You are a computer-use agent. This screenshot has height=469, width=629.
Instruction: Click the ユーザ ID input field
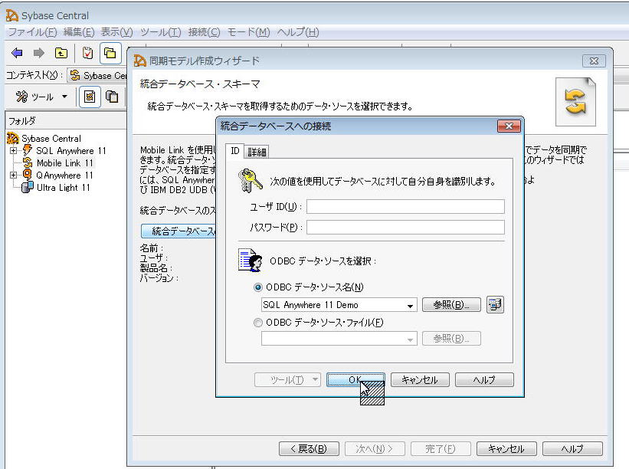tap(405, 206)
